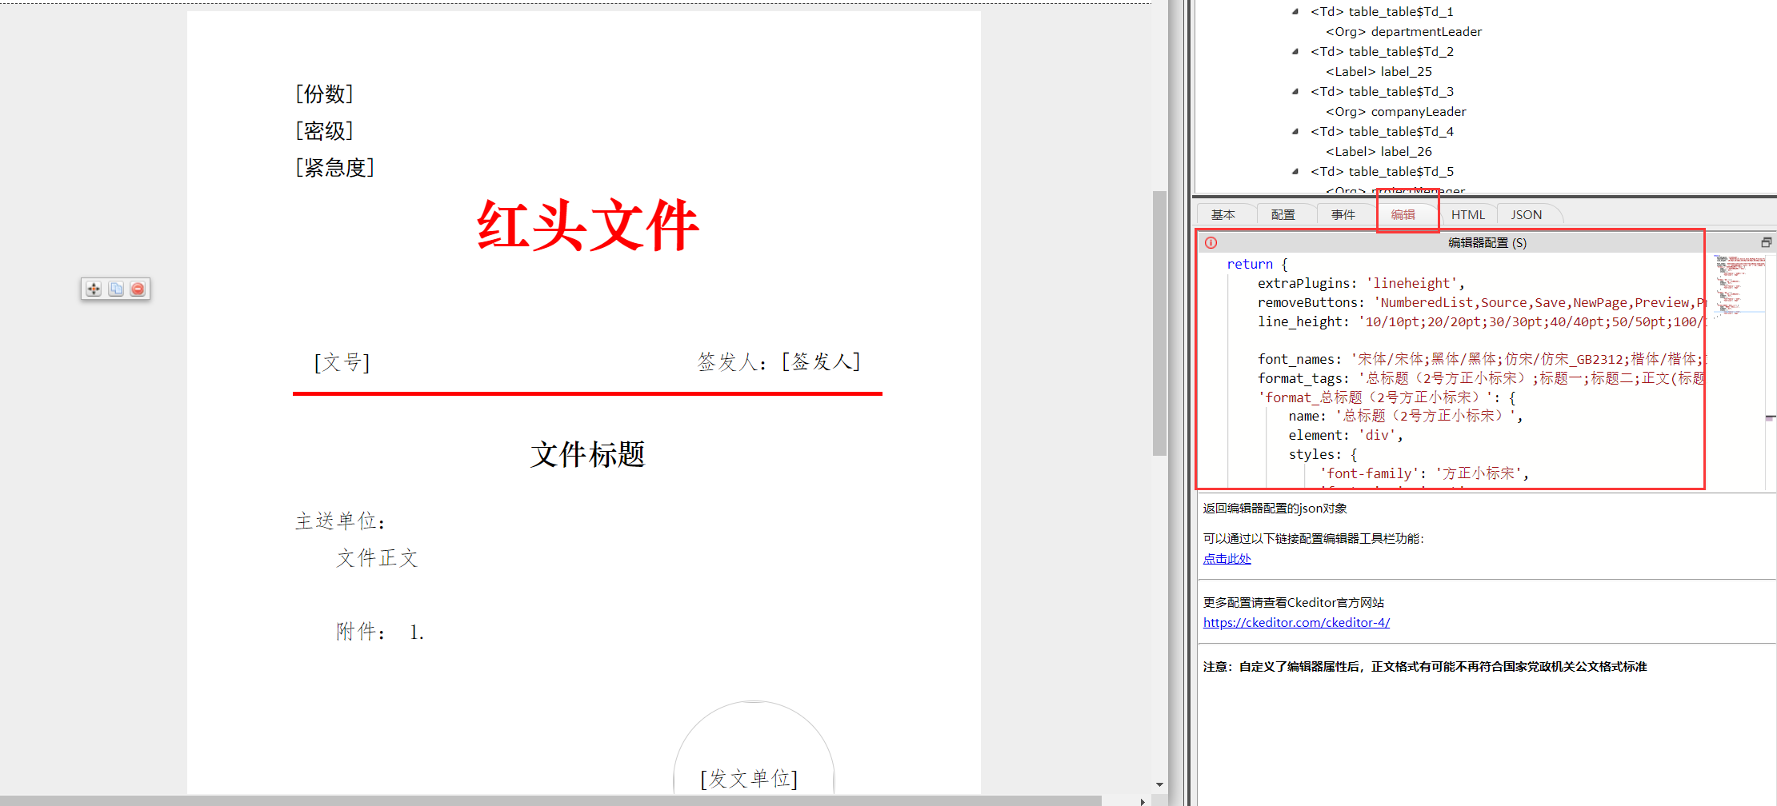Select the 编辑 tab
1777x806 pixels.
1403,214
